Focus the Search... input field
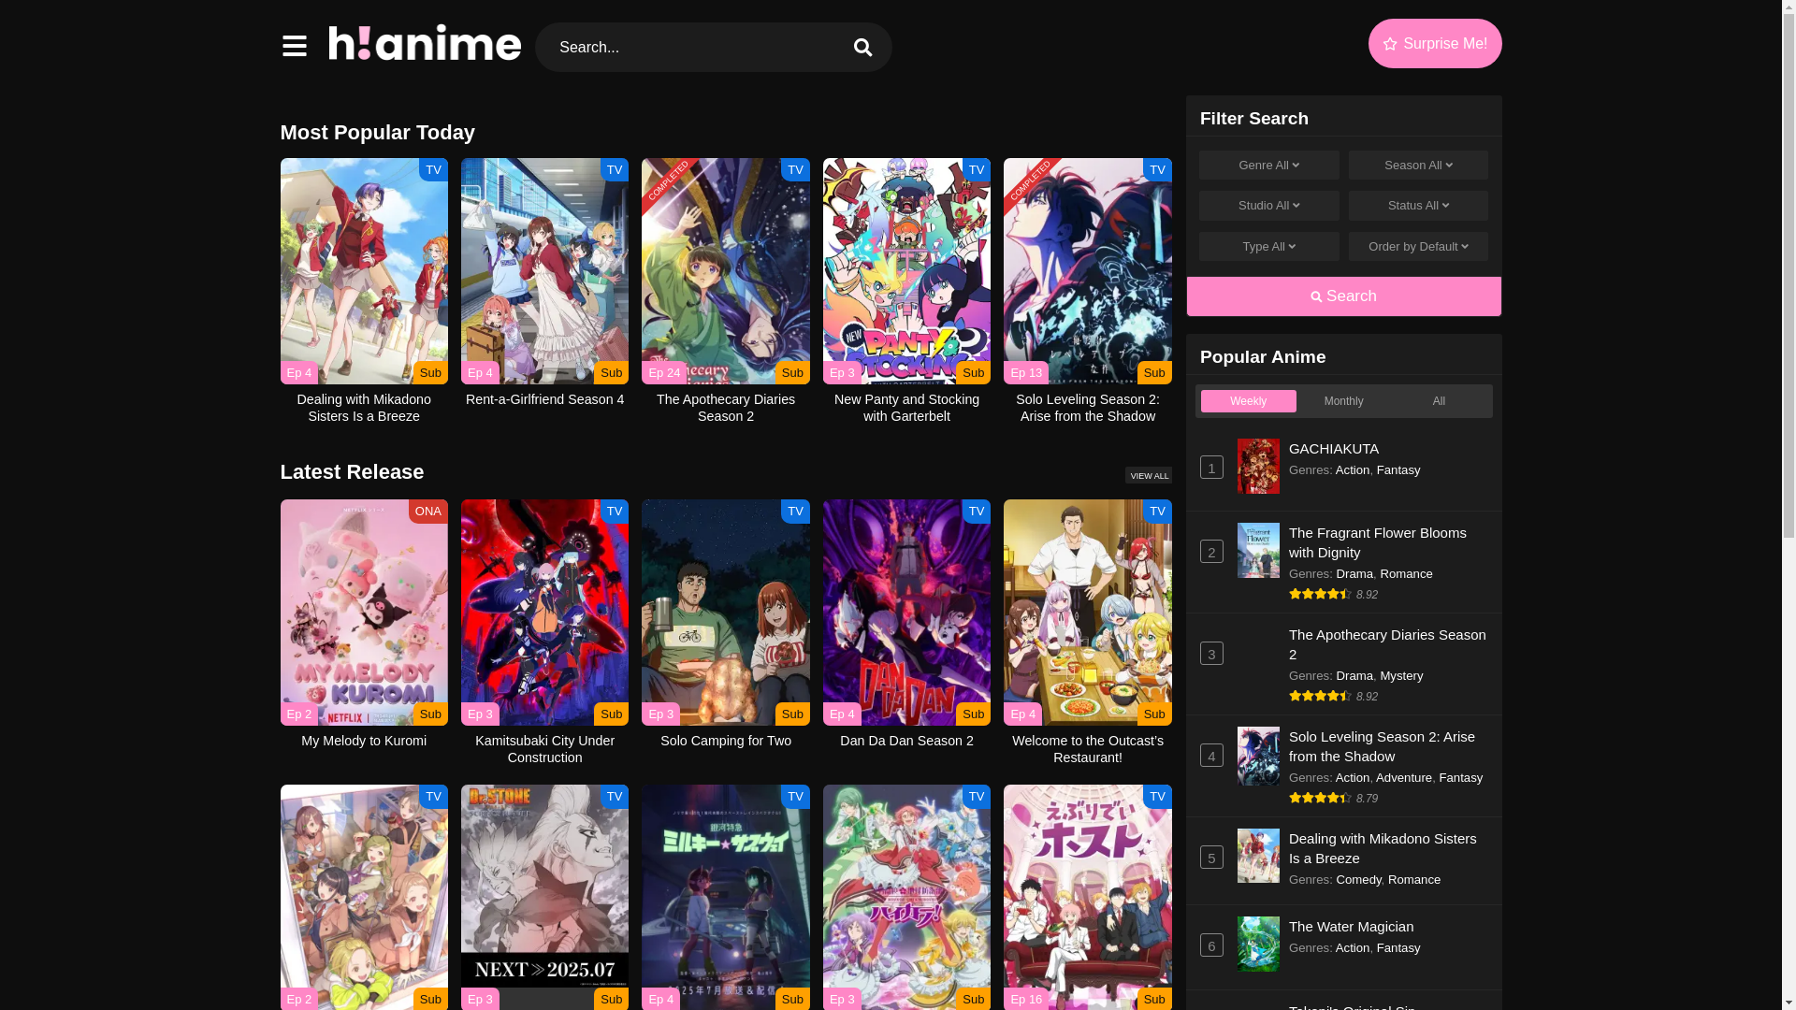The height and width of the screenshot is (1010, 1796). pos(695,48)
